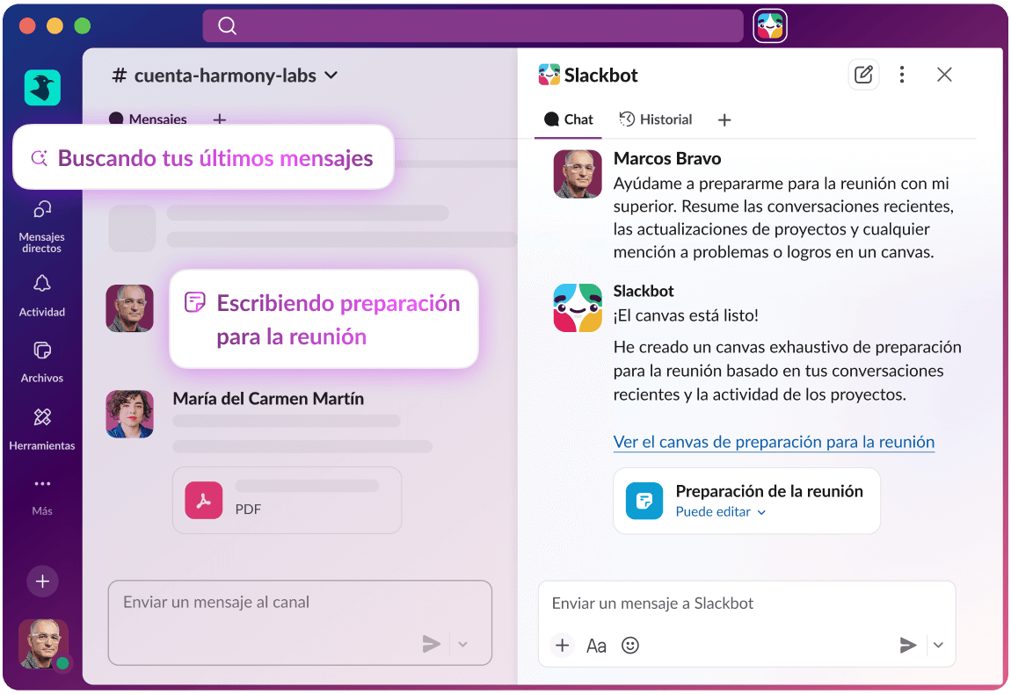This screenshot has height=694, width=1011.
Task: Open Herramientas in the sidebar
Action: tap(42, 416)
